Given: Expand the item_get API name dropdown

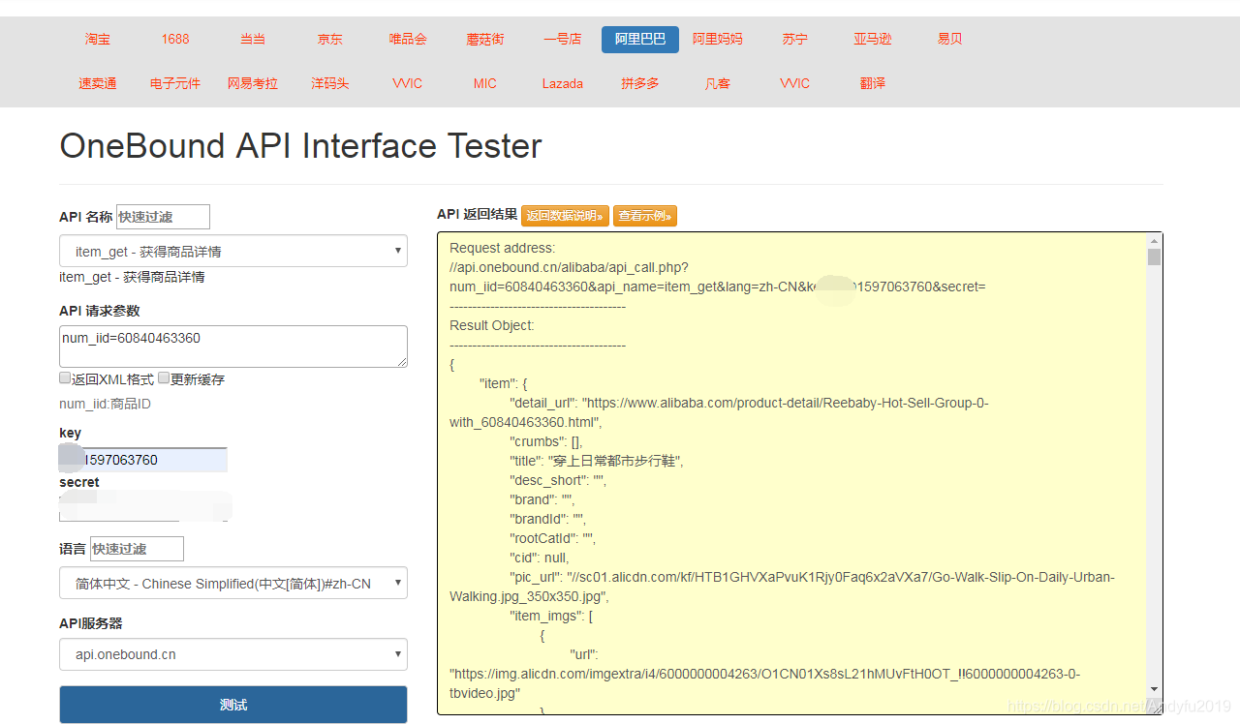Looking at the screenshot, I should 233,252.
